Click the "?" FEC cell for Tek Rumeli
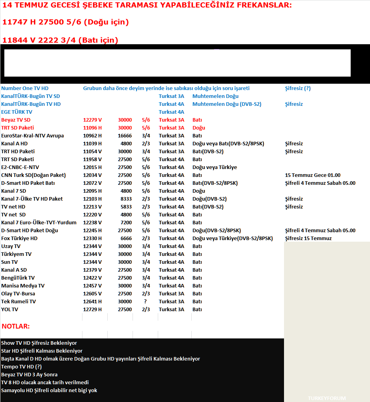The image size is (370, 402). (145, 302)
